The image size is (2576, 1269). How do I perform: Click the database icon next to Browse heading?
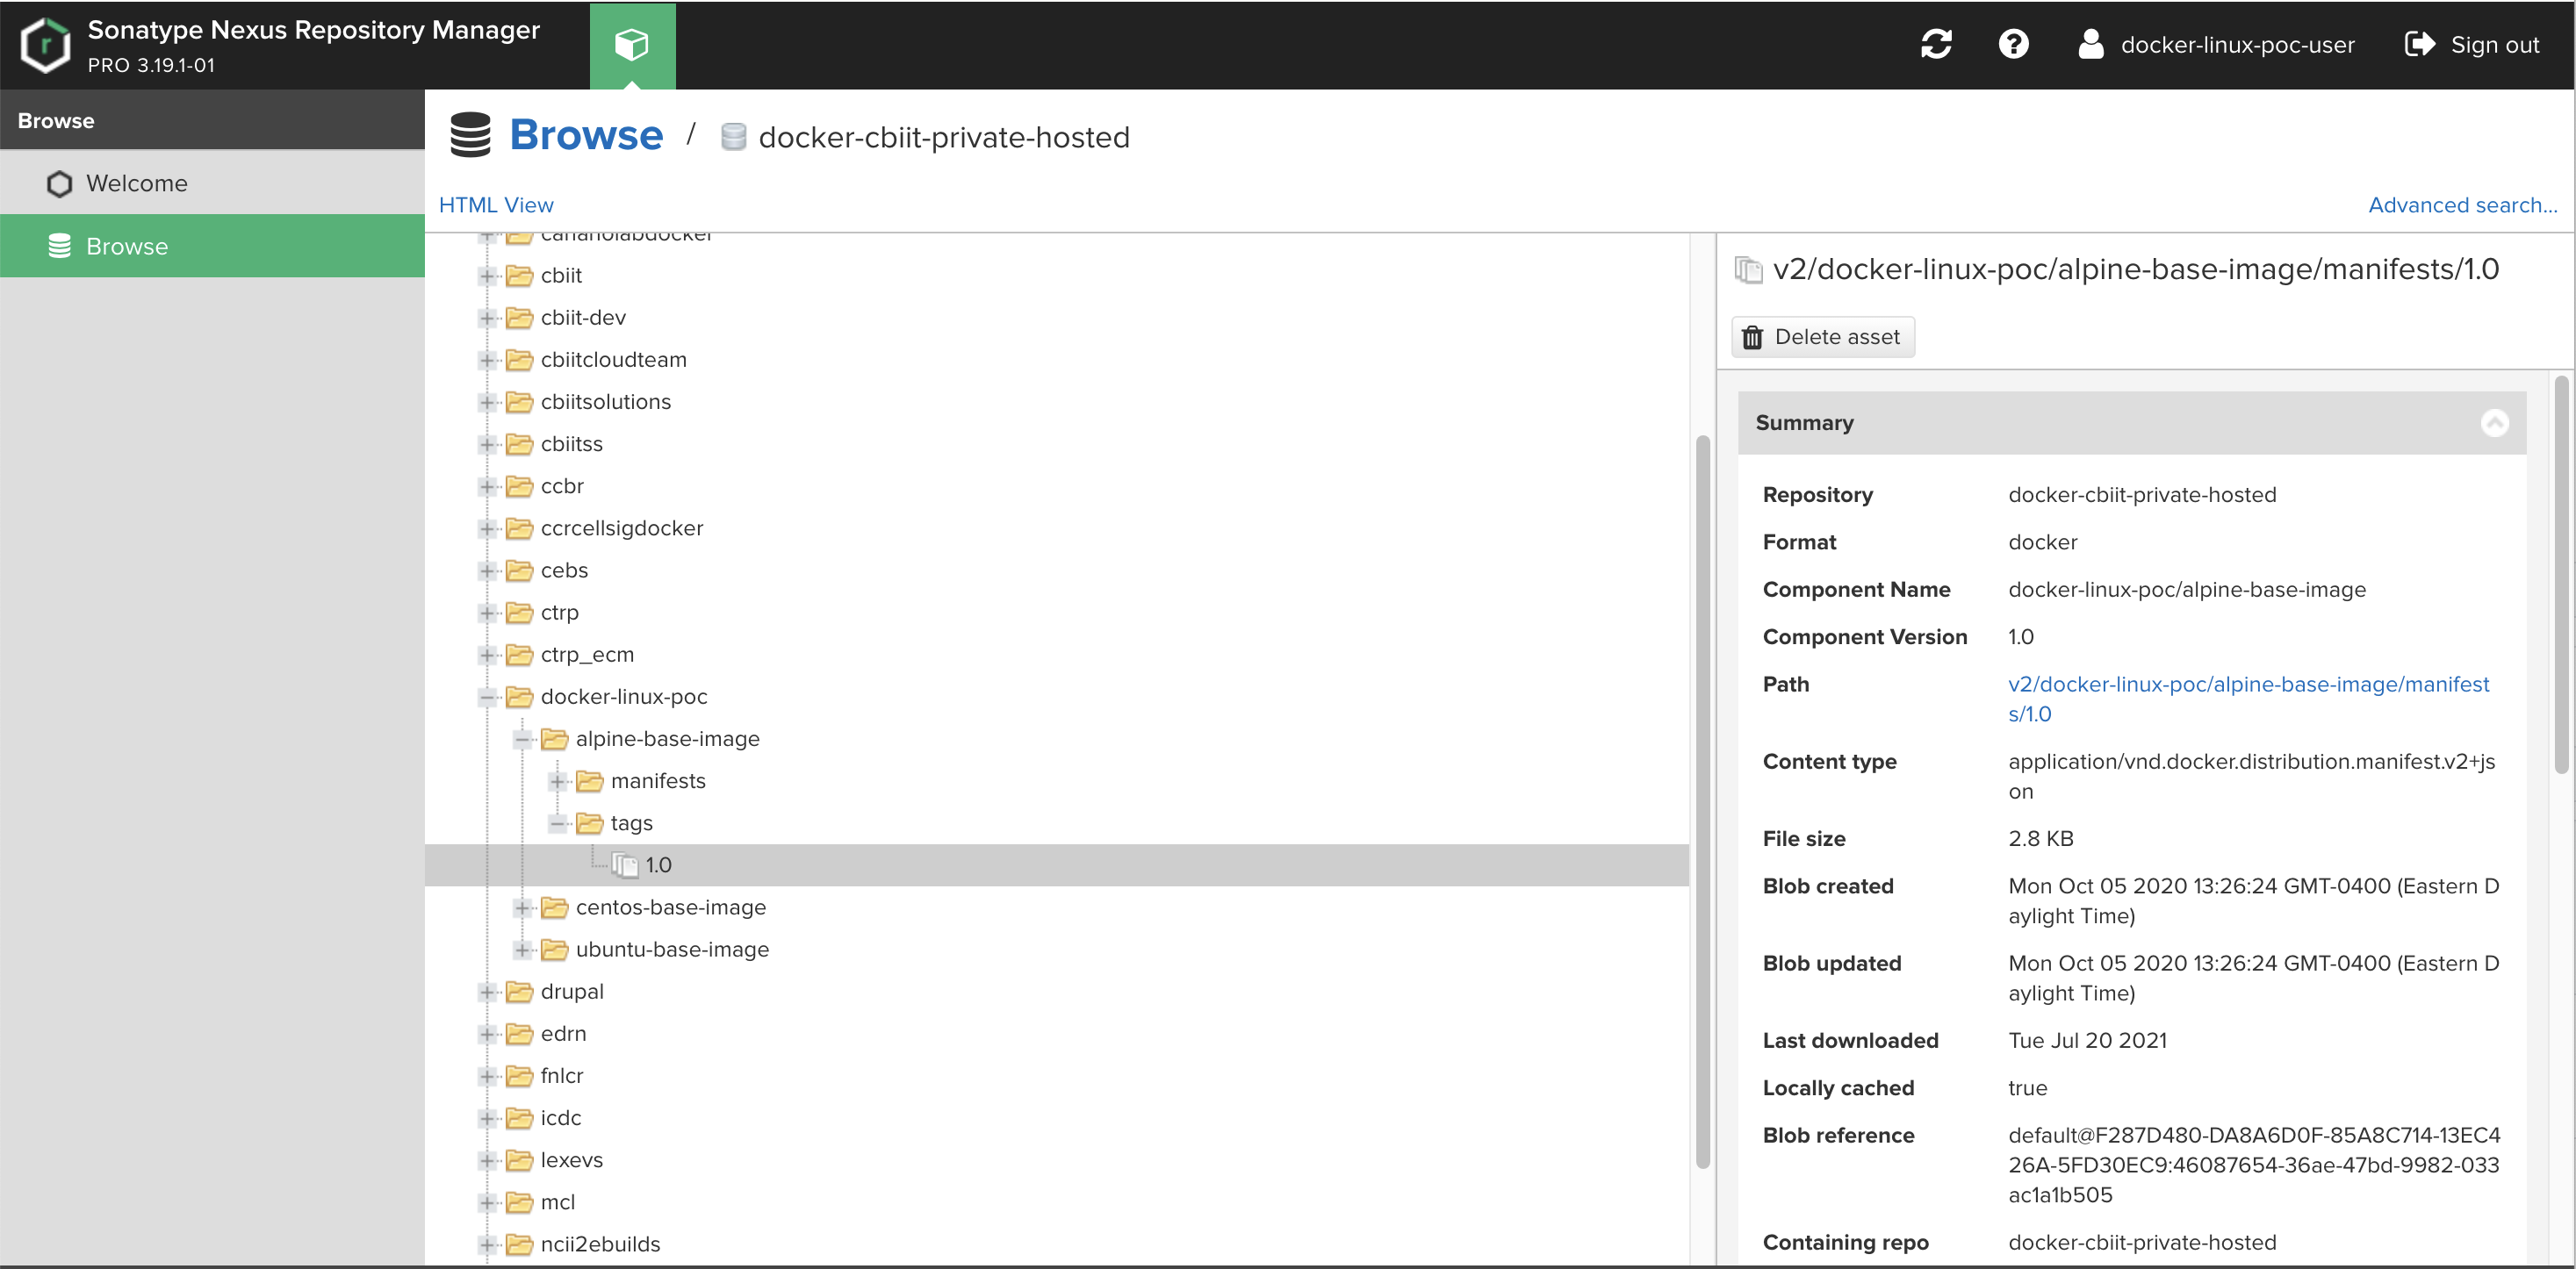tap(470, 134)
